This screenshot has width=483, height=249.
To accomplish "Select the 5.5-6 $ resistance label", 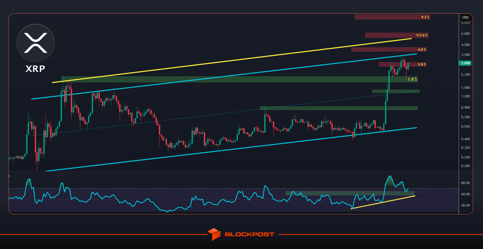I will 422,35.
